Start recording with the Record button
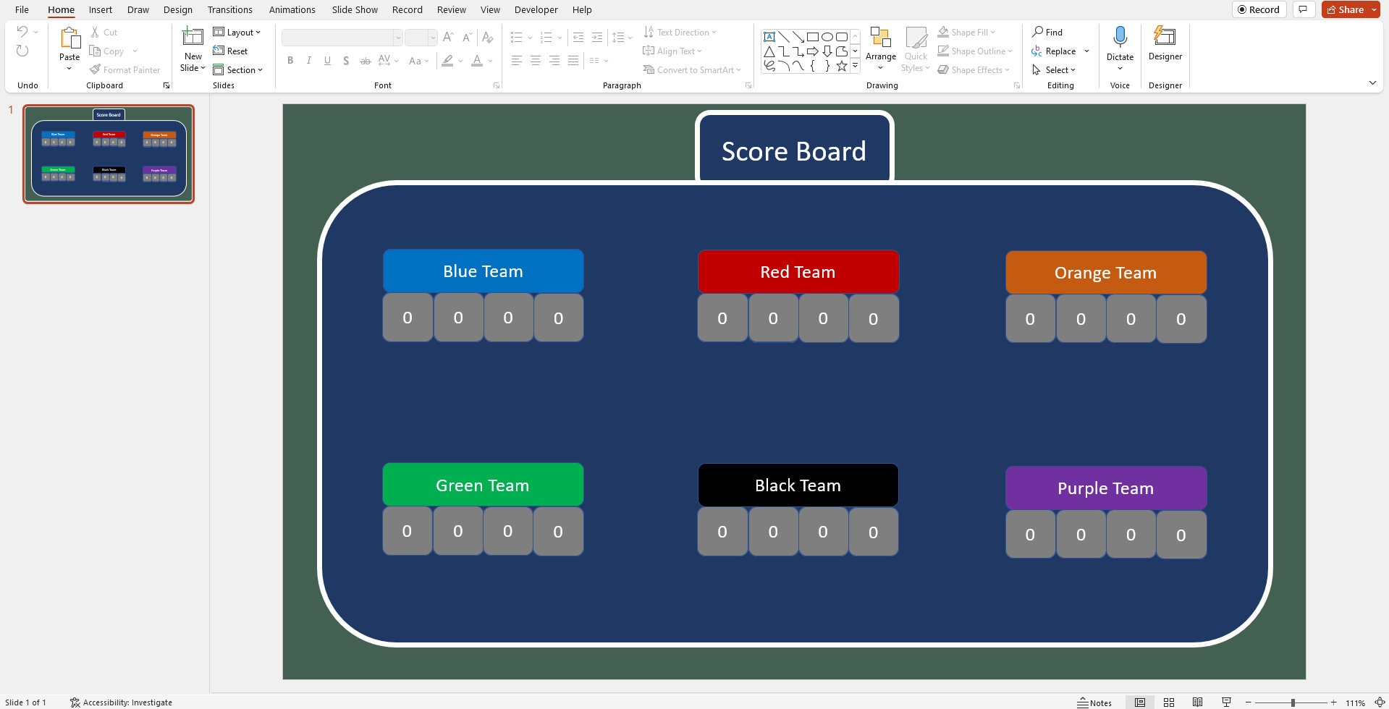 (x=1259, y=9)
